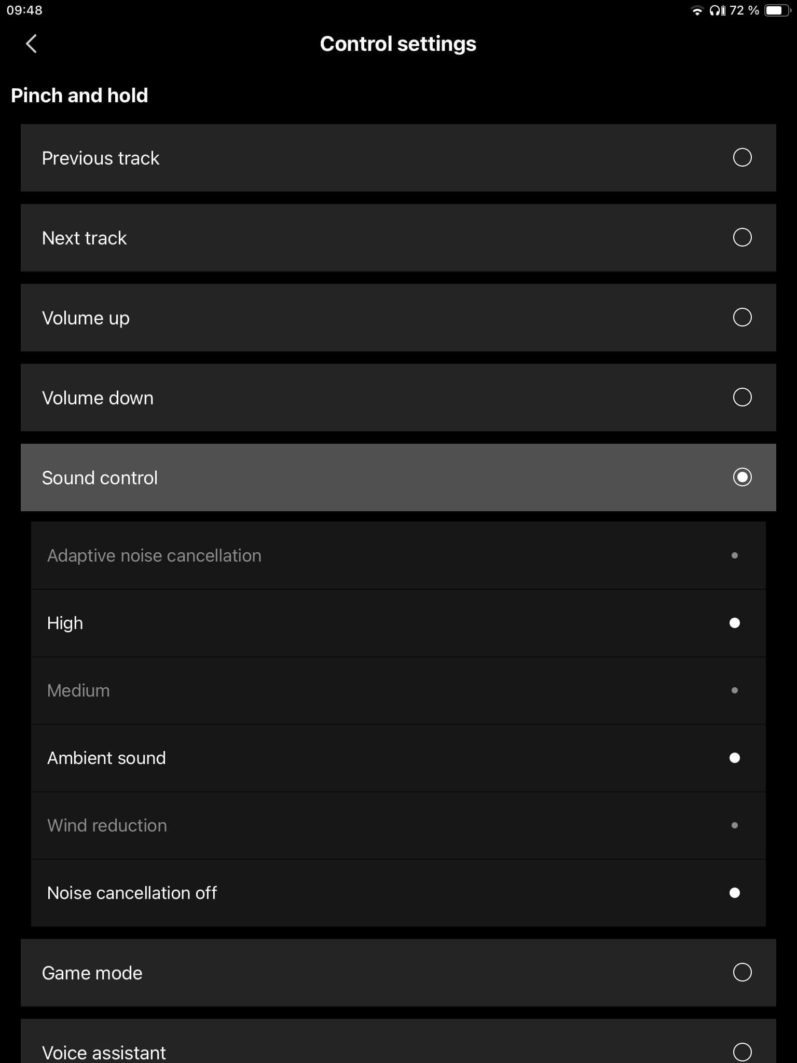Enable the Wind reduction option

click(x=734, y=825)
